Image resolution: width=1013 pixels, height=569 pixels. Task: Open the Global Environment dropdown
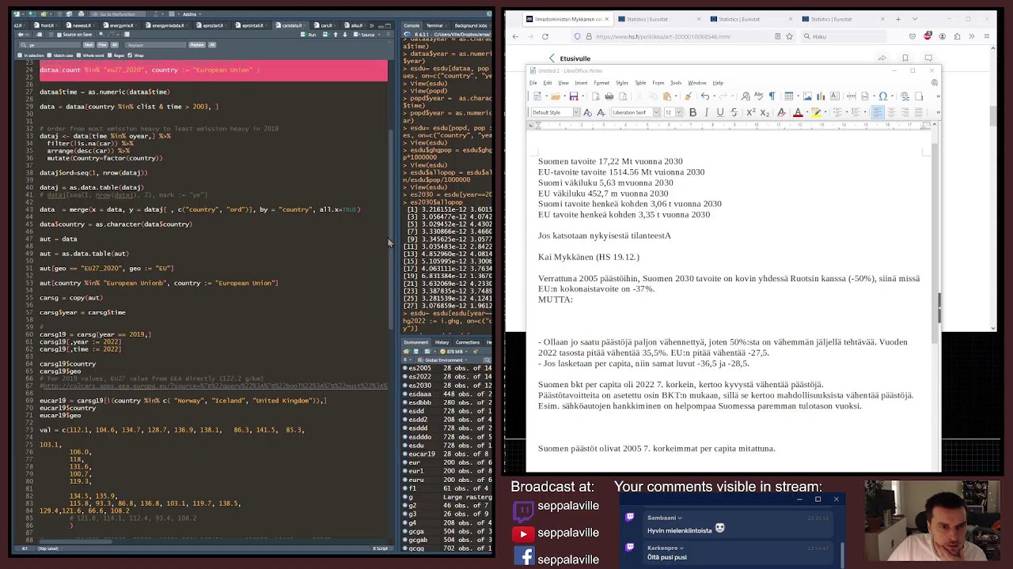pos(443,360)
